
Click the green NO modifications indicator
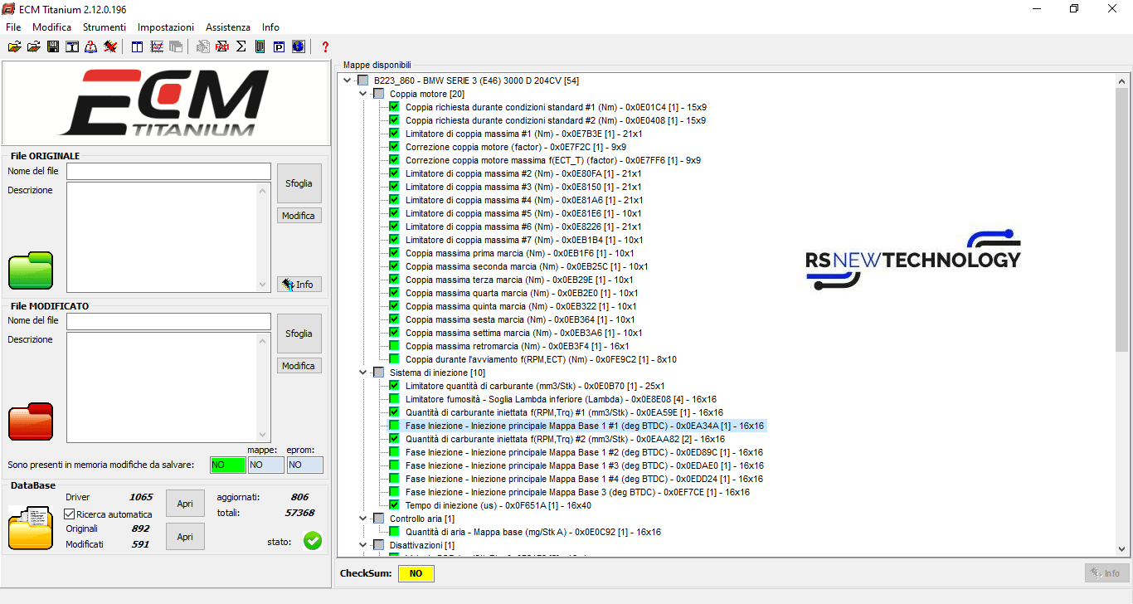click(x=227, y=465)
